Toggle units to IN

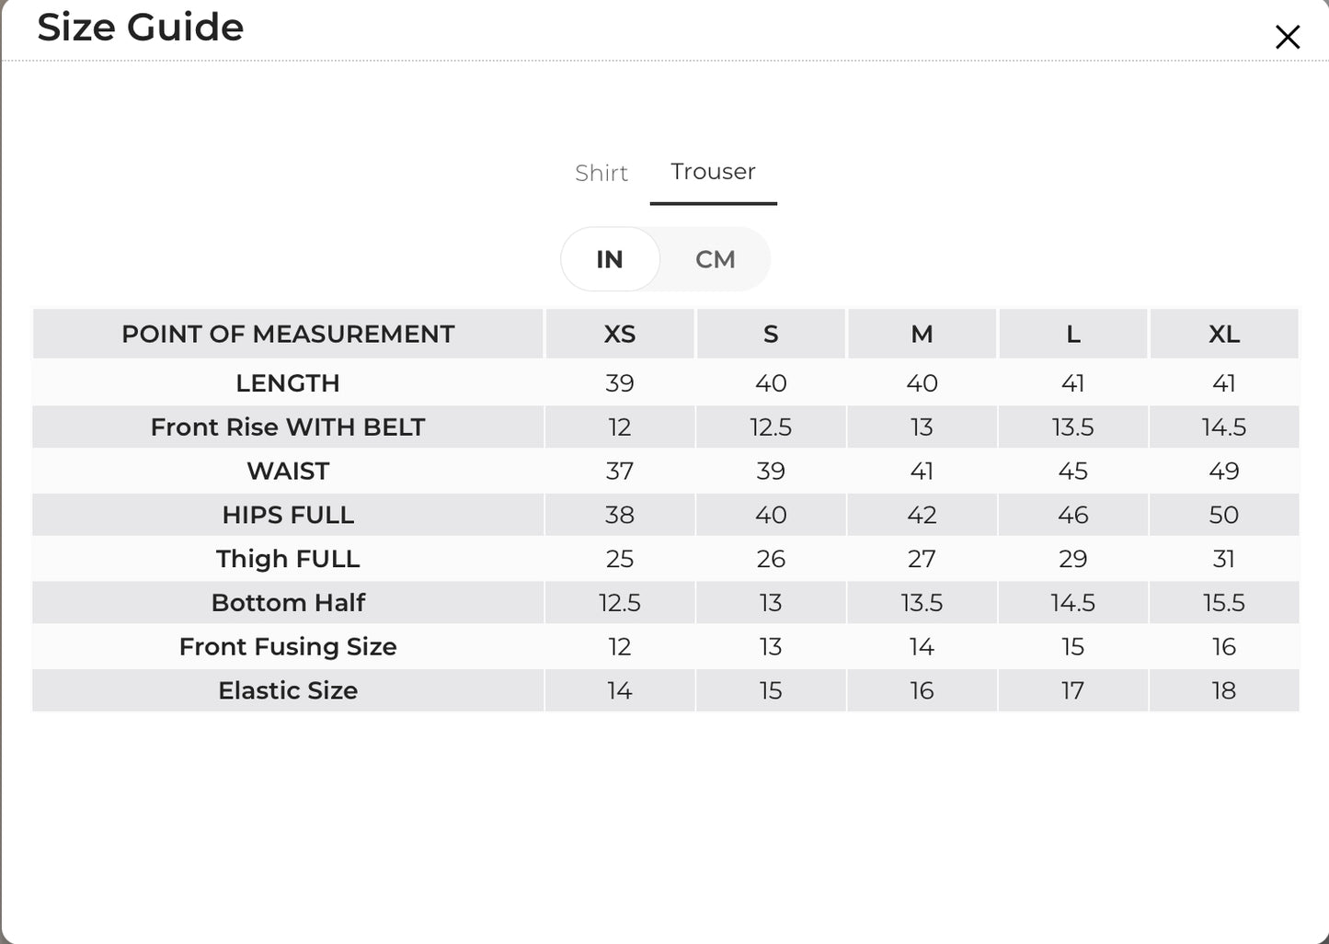pyautogui.click(x=610, y=259)
